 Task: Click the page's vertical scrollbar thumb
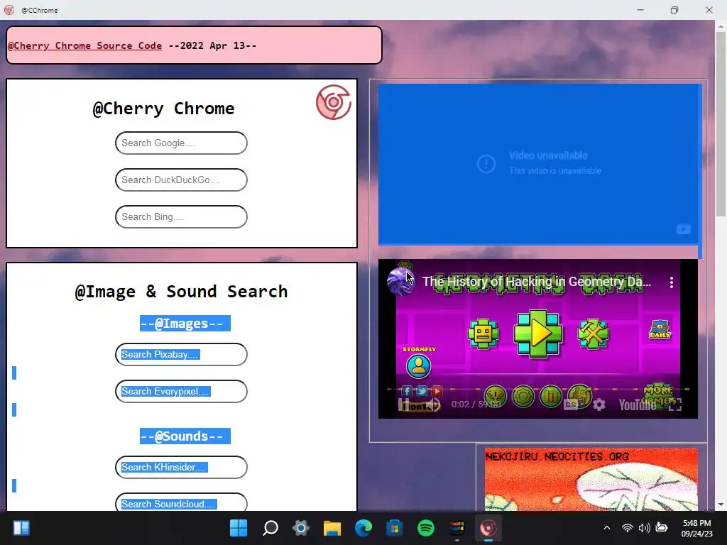coord(721,123)
